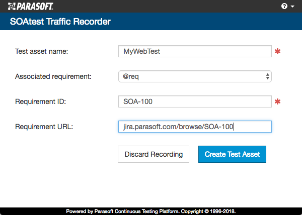Click the SOAtest Traffic Recorder title
The width and height of the screenshot is (302, 215).
pos(60,21)
